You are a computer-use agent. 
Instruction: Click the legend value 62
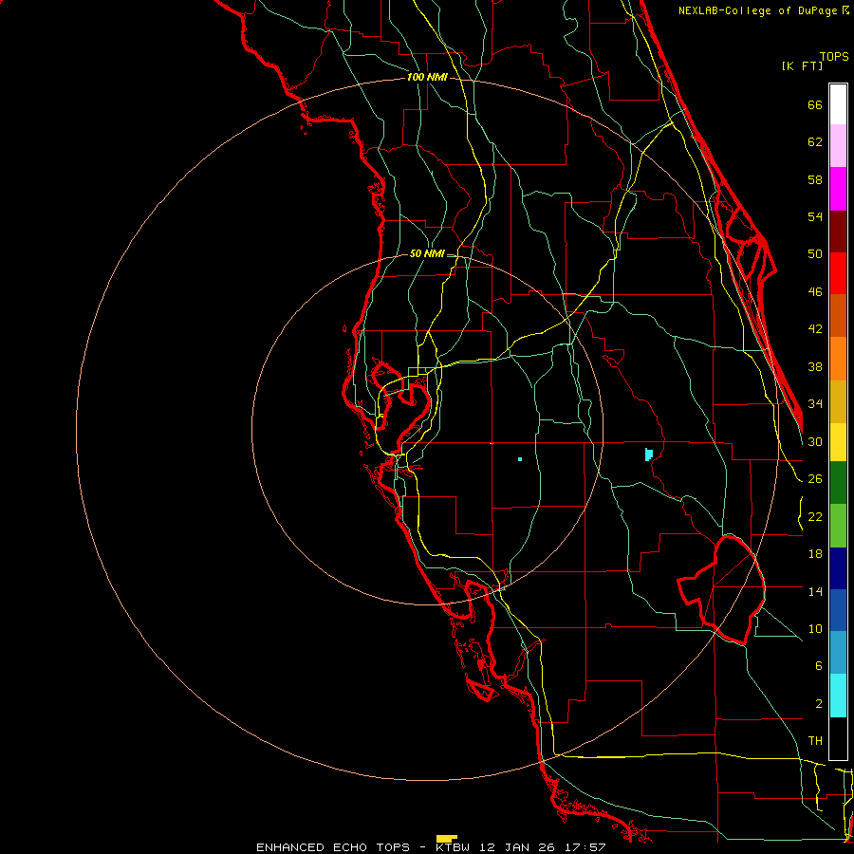pos(815,142)
